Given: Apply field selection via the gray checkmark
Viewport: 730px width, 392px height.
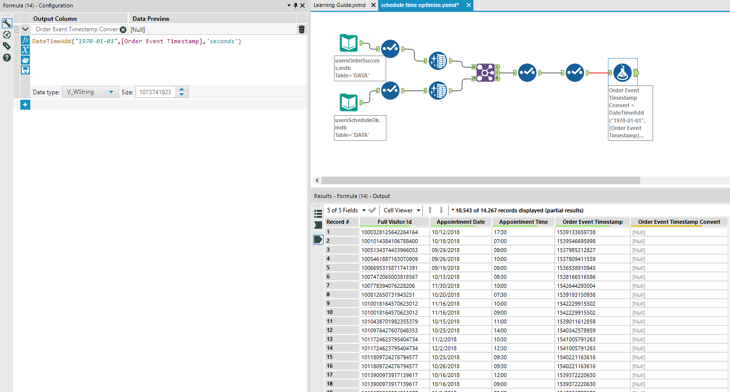Looking at the screenshot, I should (x=372, y=210).
